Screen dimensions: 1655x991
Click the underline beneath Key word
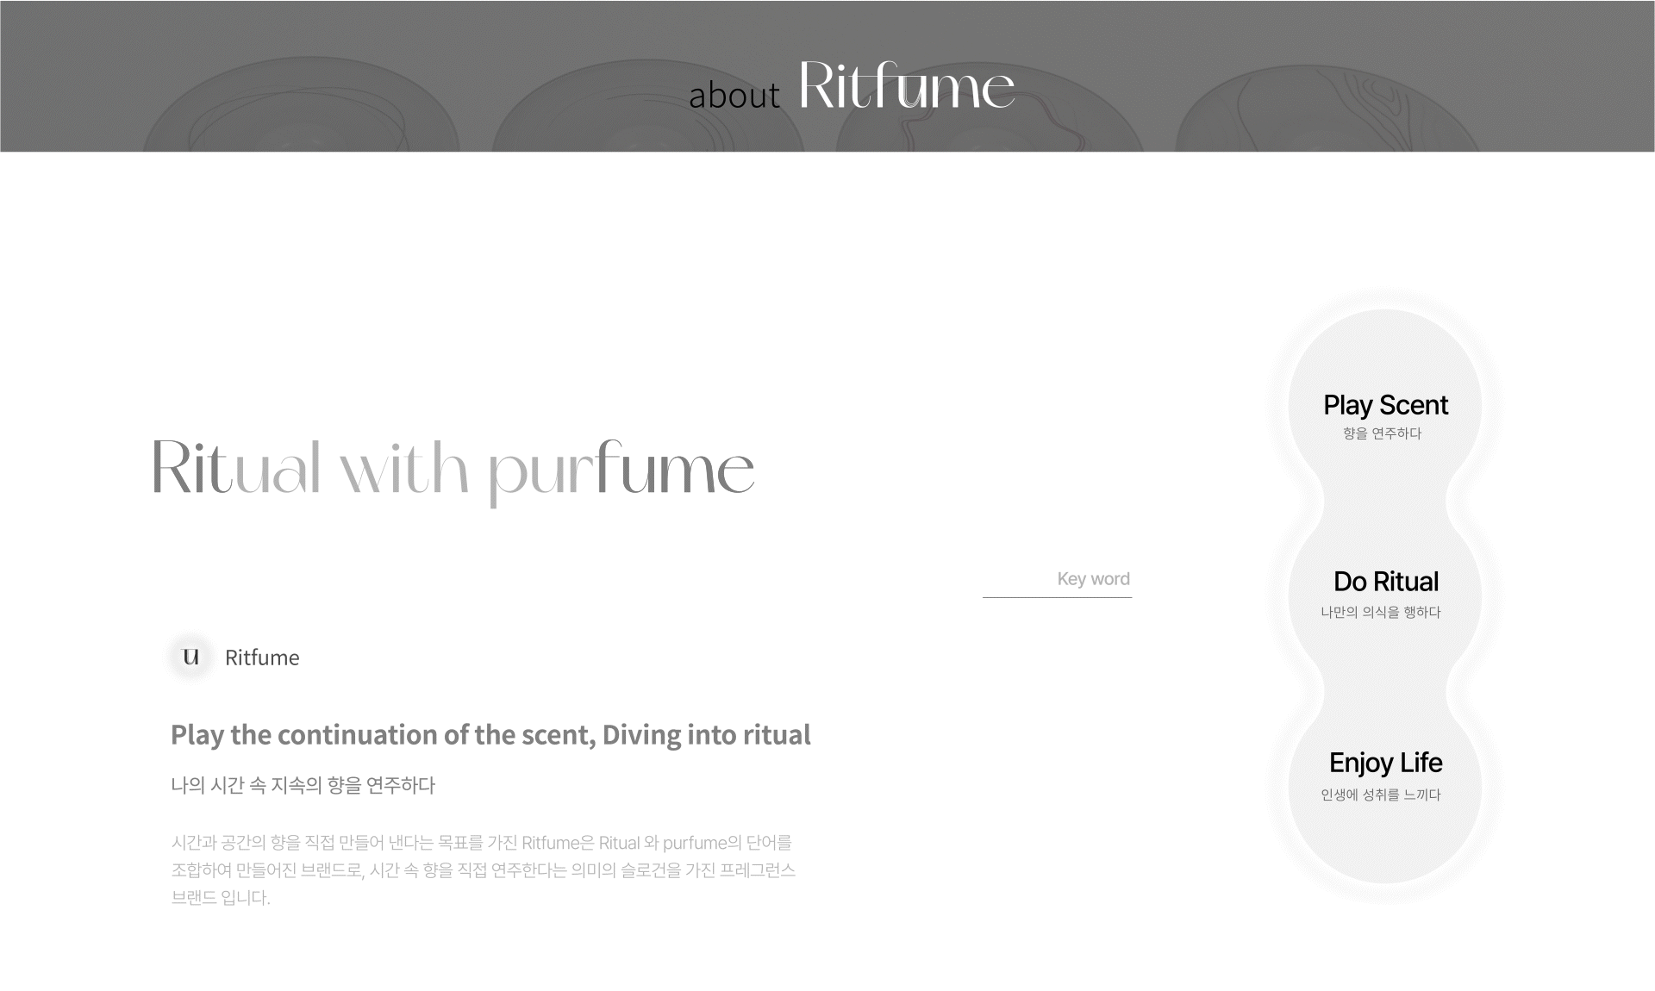[1057, 597]
